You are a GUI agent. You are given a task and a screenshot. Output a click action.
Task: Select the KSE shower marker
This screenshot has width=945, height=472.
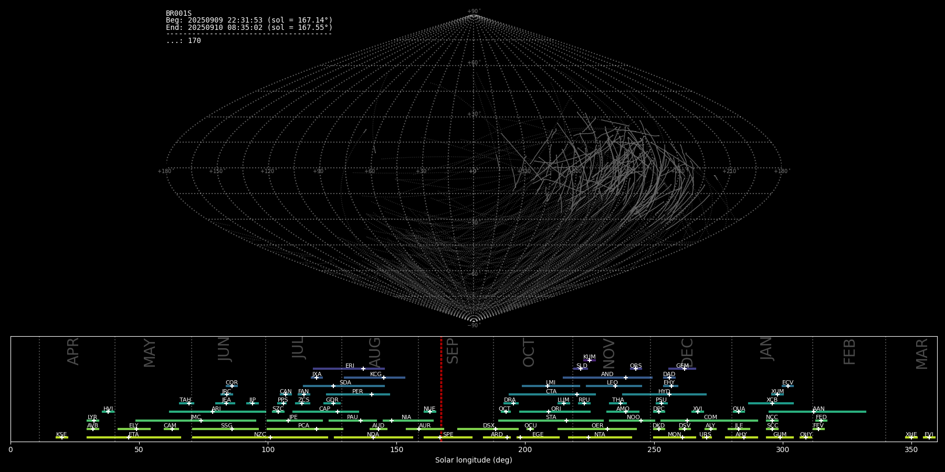click(x=61, y=437)
